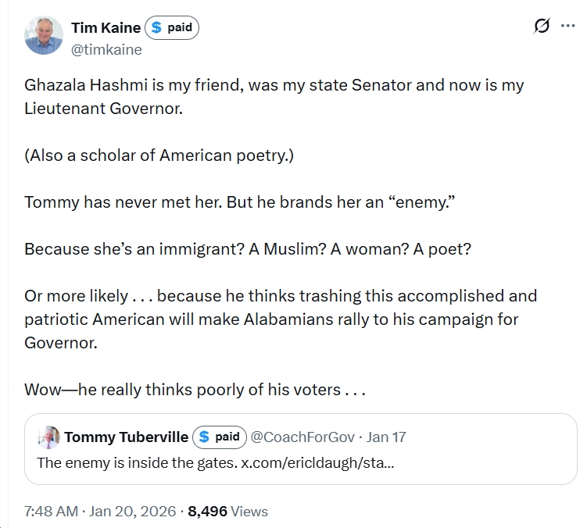Open the 7:48 AM · Jan 20, 2026 timestamp
The image size is (587, 528).
(100, 512)
